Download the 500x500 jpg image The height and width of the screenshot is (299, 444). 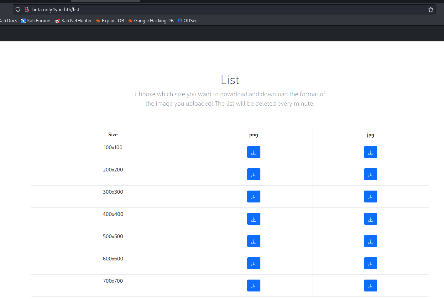[x=370, y=241]
